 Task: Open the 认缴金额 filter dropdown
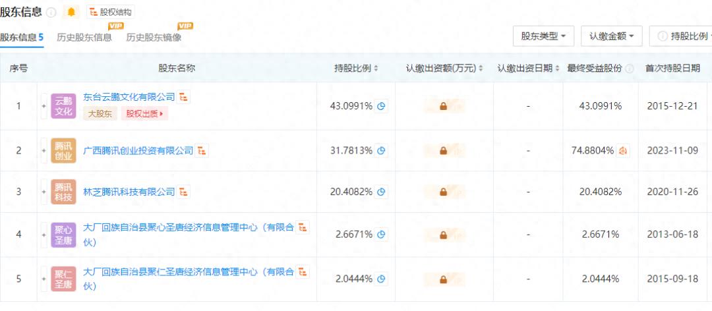point(611,36)
